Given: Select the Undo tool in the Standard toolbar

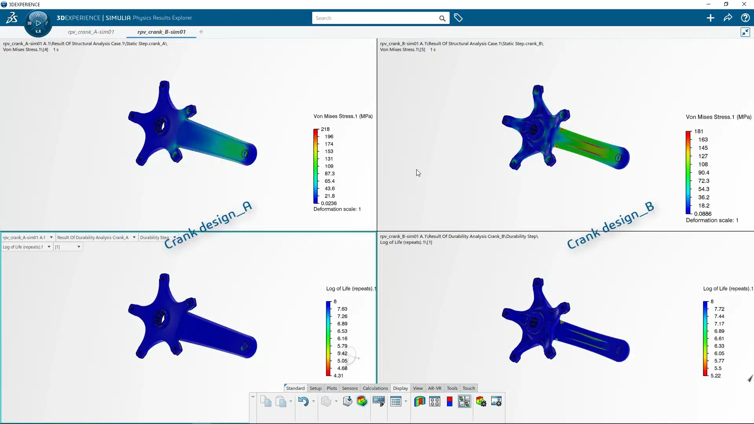Looking at the screenshot, I should (x=304, y=401).
